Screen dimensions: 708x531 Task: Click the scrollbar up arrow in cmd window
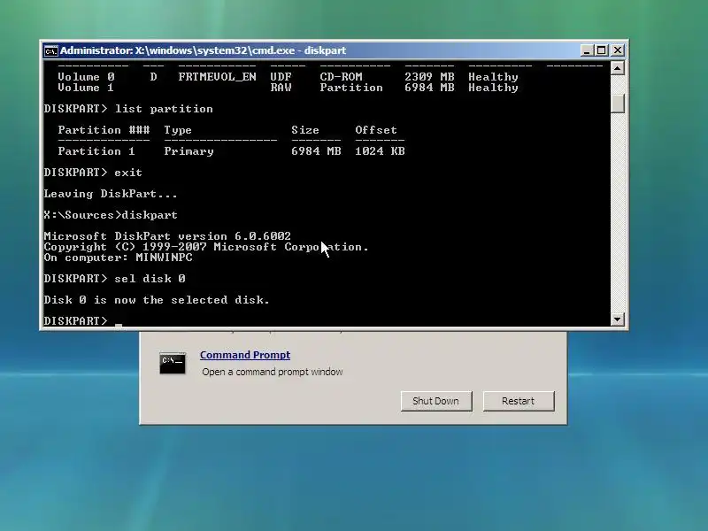[x=617, y=68]
